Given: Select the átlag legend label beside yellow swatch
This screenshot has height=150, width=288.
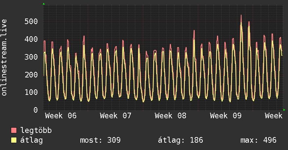Looking at the screenshot, I should [31, 141].
